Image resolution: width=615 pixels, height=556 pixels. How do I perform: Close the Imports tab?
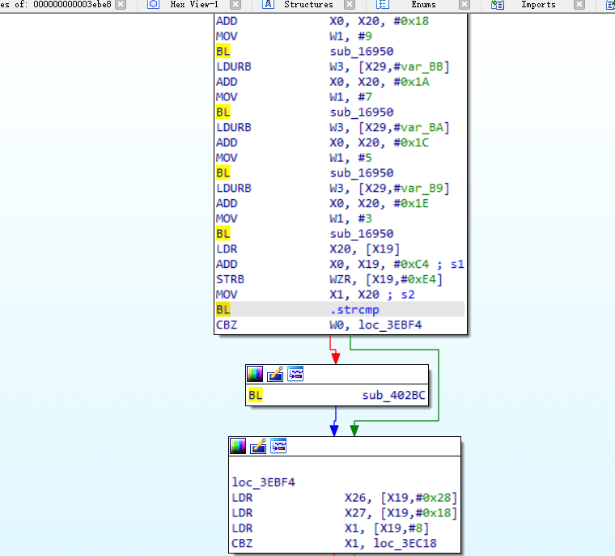click(x=579, y=4)
